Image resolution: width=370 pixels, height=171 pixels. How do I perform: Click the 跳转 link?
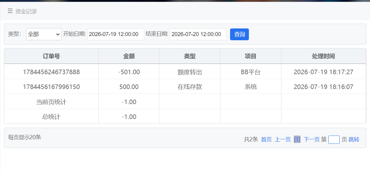point(354,140)
